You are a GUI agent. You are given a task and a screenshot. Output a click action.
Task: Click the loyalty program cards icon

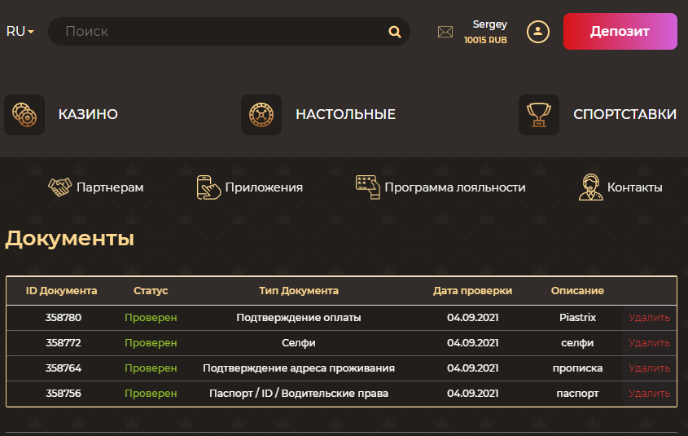coord(368,187)
